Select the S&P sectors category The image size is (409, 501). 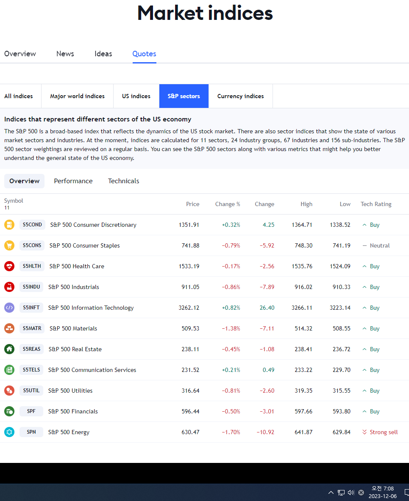coord(184,96)
